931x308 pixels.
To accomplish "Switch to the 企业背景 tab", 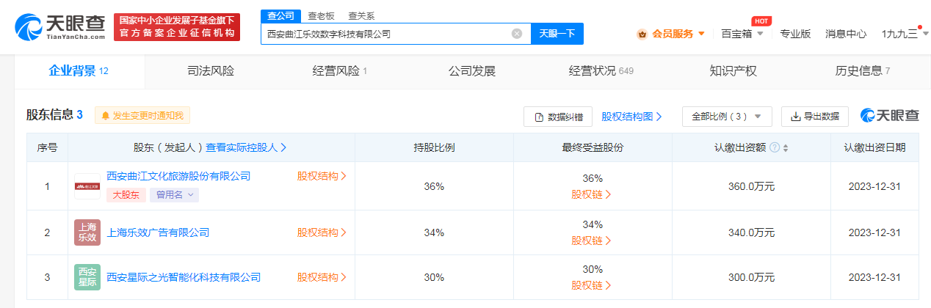I will (79, 71).
